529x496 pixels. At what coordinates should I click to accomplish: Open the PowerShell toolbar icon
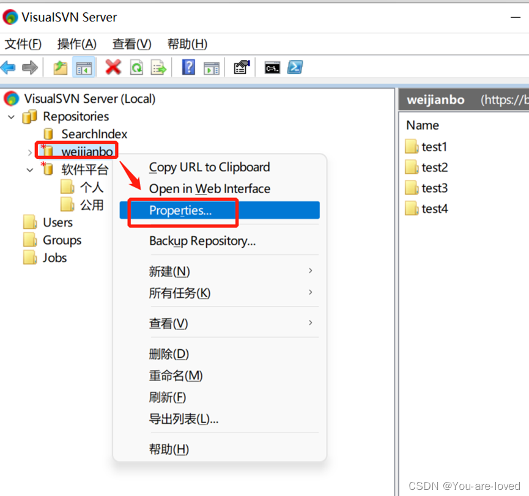pos(295,67)
